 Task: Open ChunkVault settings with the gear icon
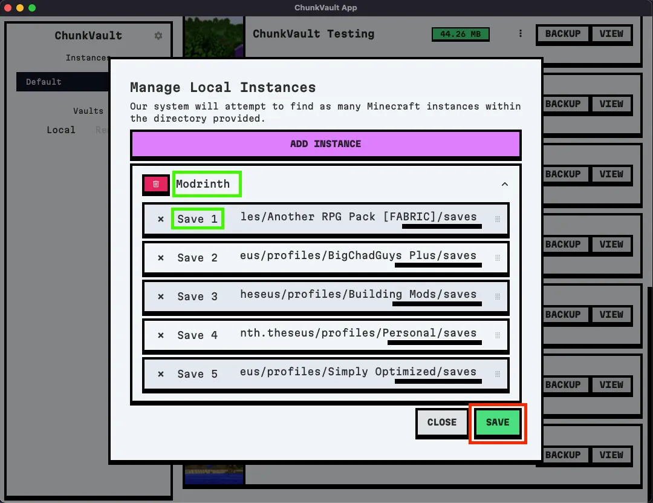[x=158, y=36]
